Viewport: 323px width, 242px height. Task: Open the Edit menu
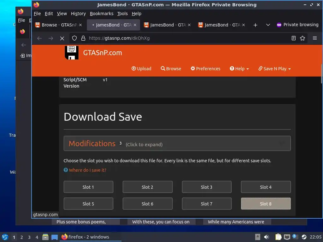[49, 14]
